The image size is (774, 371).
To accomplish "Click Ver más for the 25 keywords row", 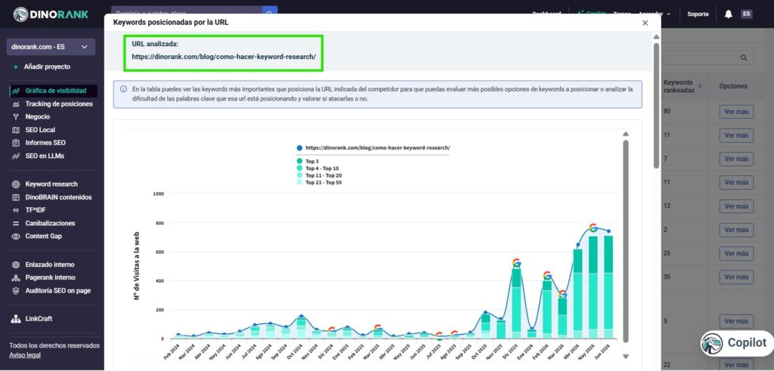I will click(736, 254).
